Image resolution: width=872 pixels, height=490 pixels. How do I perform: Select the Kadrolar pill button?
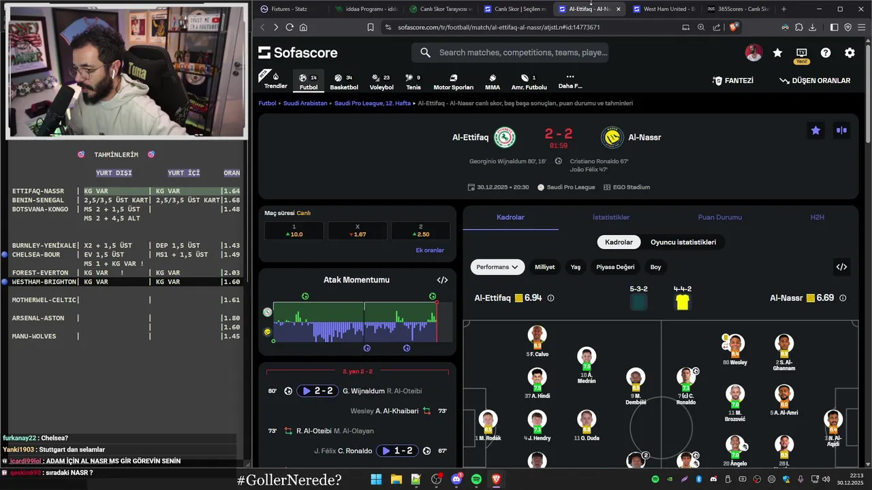(619, 242)
